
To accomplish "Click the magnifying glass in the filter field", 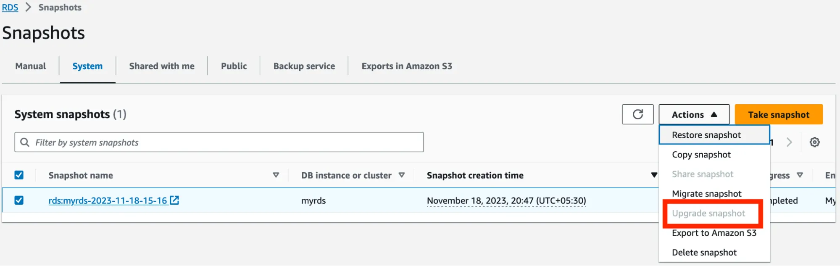I will point(25,142).
